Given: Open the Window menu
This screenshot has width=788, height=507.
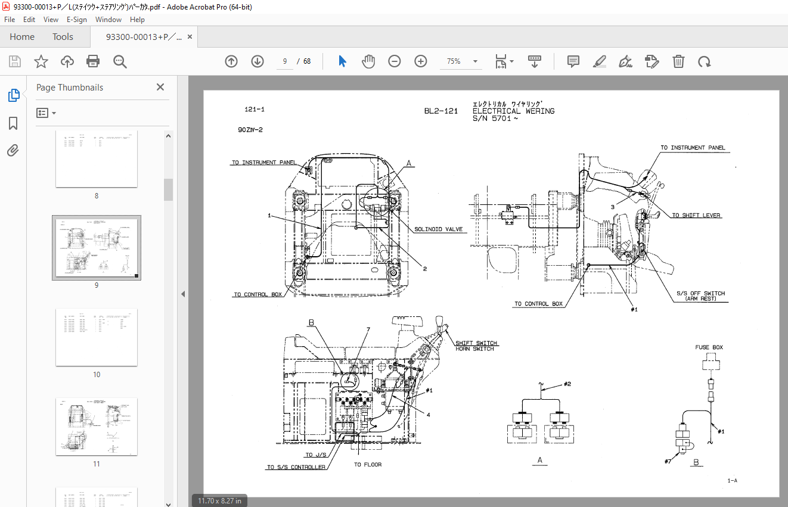Looking at the screenshot, I should pos(108,20).
